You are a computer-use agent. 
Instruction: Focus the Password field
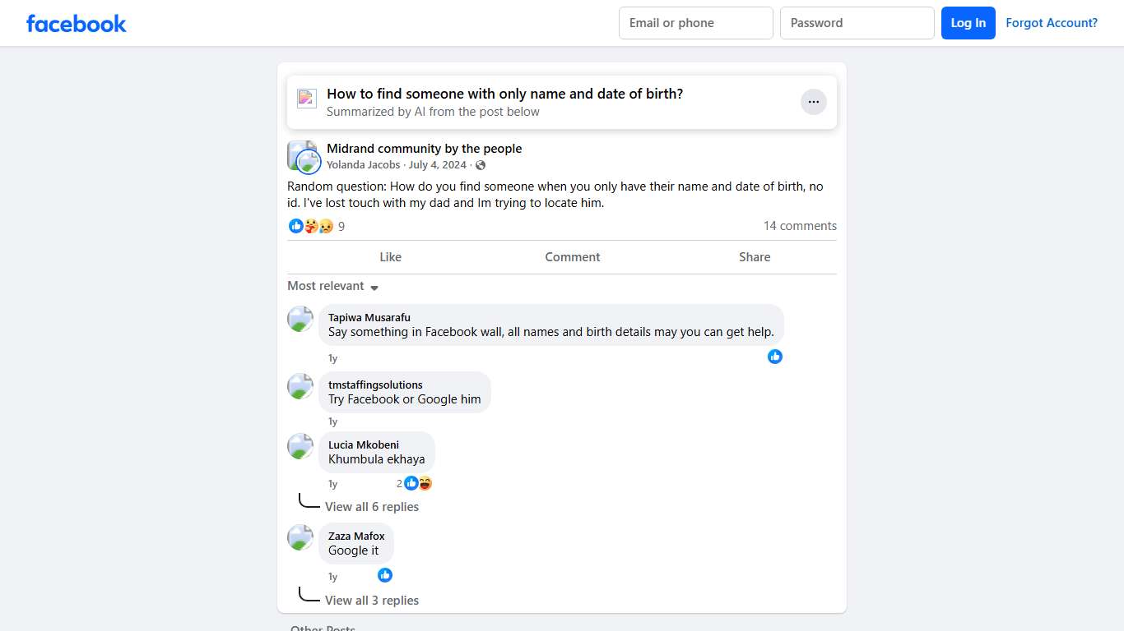tap(857, 23)
